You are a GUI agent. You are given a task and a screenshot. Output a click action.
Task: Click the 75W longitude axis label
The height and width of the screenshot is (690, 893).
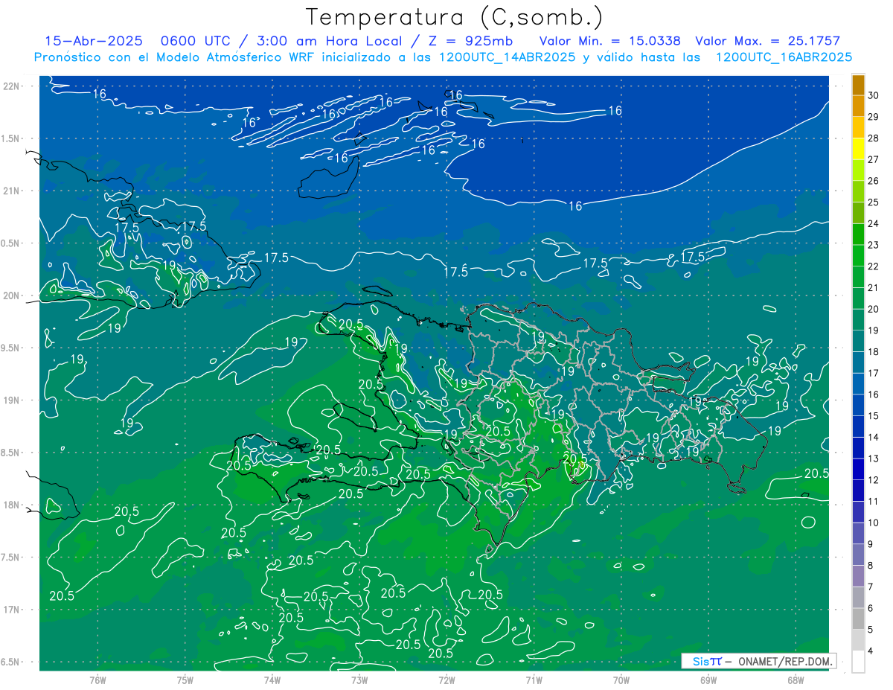185,680
